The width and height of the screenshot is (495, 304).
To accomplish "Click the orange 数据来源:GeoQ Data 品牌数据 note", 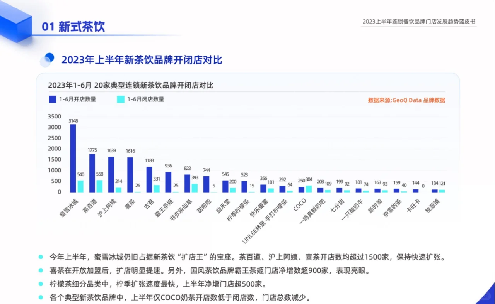I will tap(406, 100).
